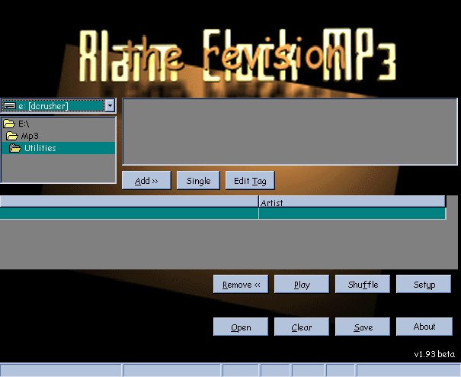Clear the playlist
This screenshot has width=461, height=377.
[x=302, y=327]
